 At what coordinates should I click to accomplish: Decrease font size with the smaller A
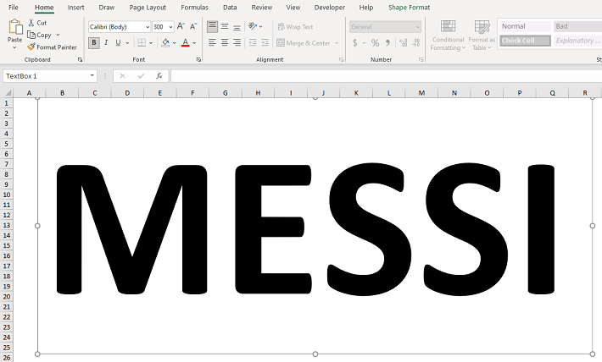[x=193, y=26]
